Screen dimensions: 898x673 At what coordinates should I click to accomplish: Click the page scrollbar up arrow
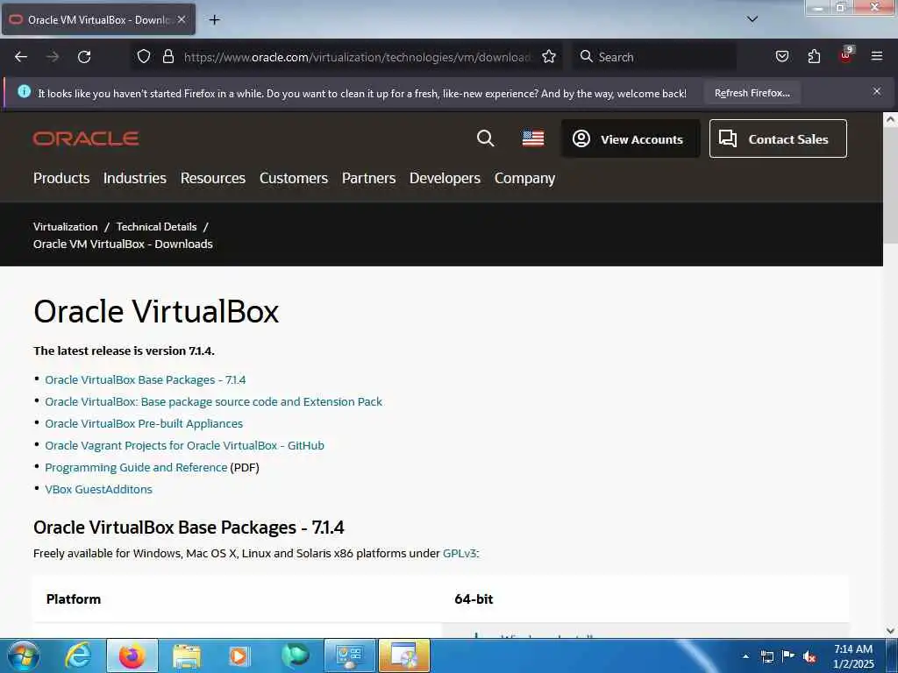[x=890, y=119]
